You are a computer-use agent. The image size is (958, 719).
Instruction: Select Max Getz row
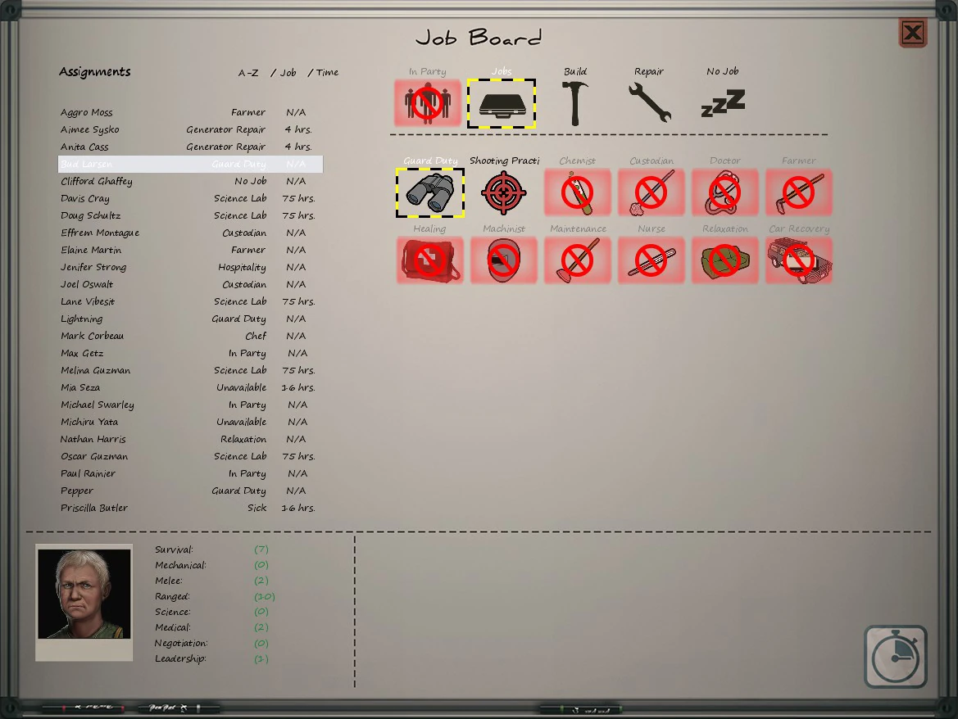pos(190,354)
